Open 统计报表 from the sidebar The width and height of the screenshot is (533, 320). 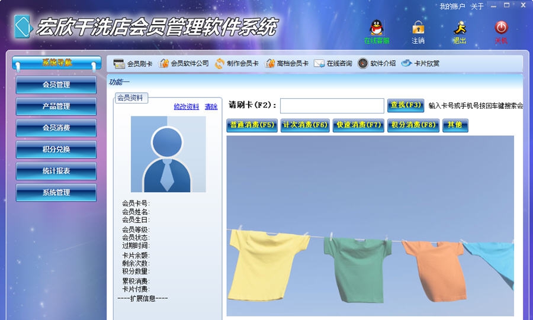click(56, 171)
